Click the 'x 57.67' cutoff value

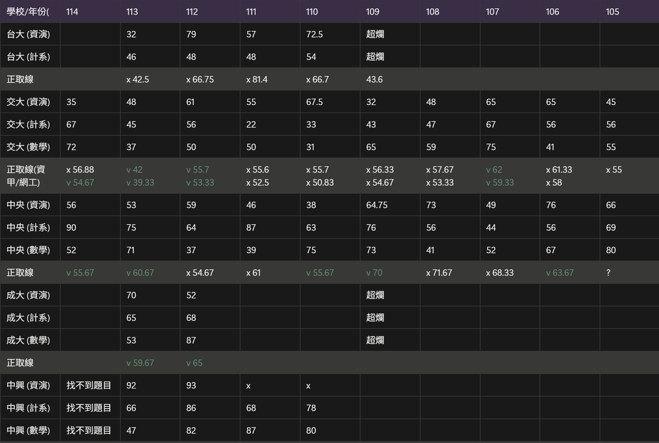(440, 170)
